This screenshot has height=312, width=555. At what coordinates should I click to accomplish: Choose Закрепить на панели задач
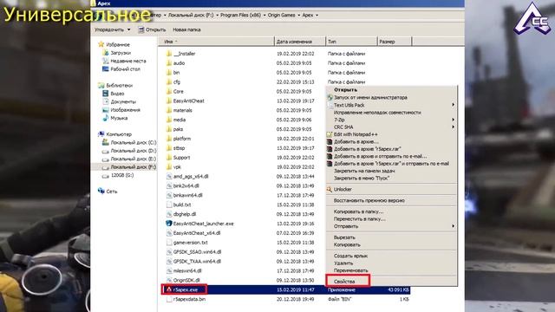(364, 171)
